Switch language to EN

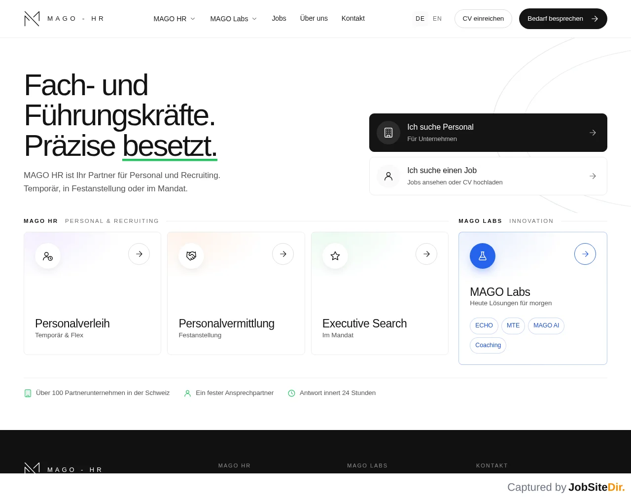pos(437,19)
